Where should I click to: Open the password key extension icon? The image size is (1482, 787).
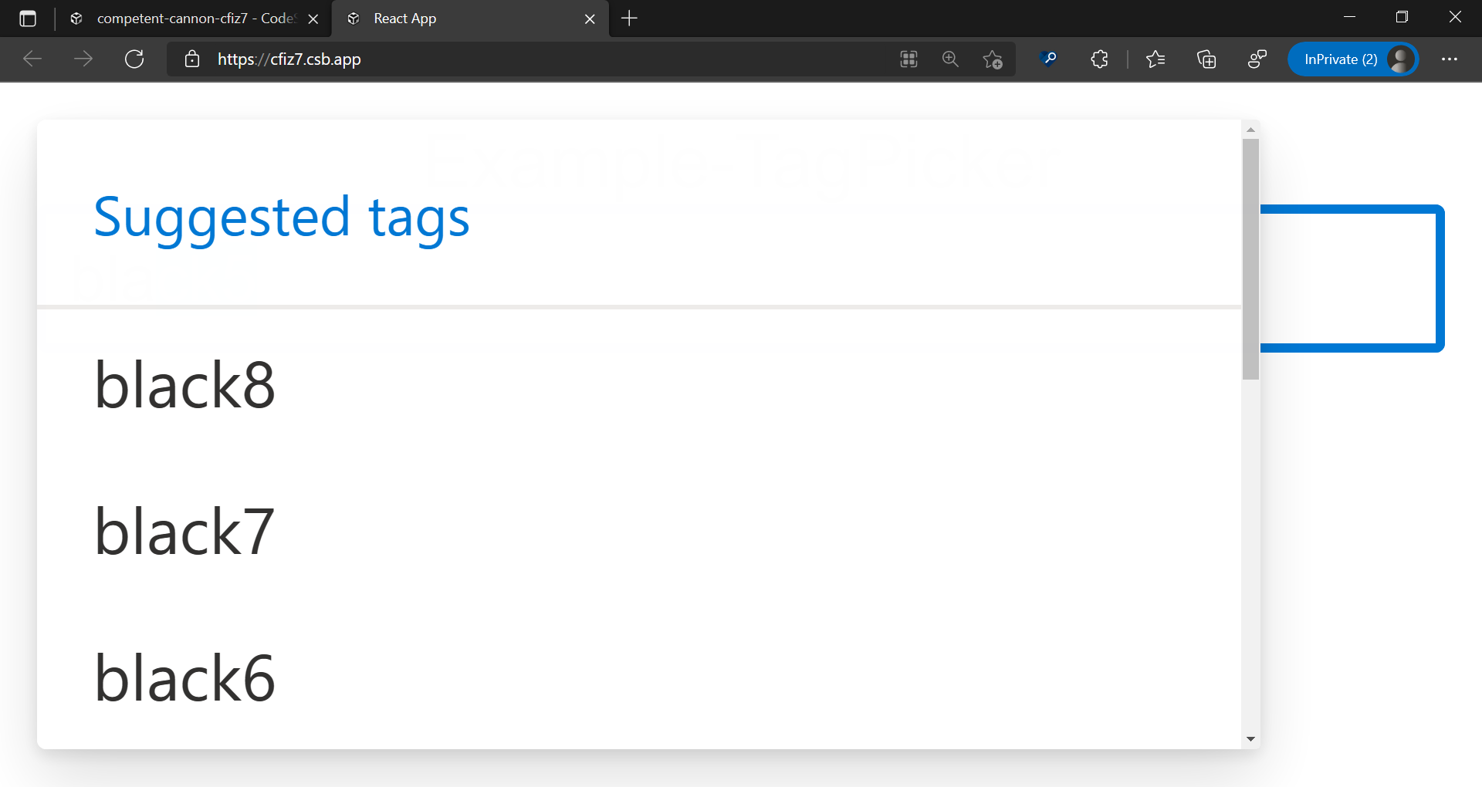[1049, 59]
